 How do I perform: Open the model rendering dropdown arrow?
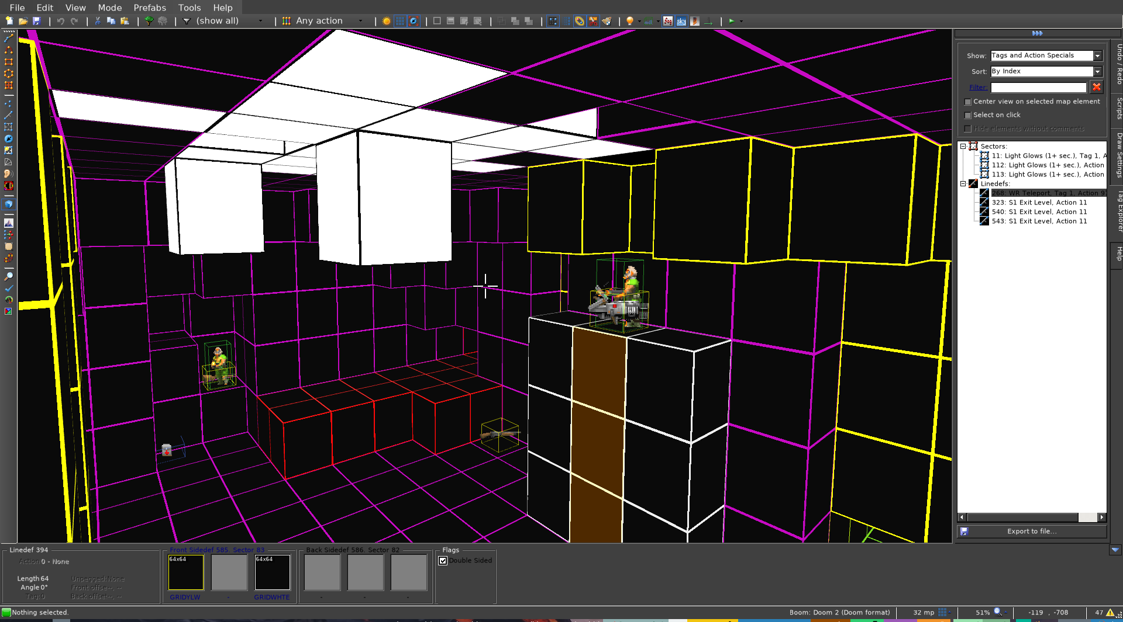point(658,21)
